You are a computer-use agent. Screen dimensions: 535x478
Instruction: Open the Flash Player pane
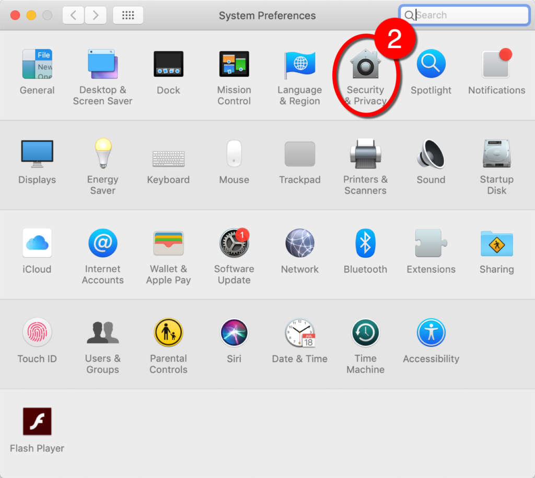coord(37,422)
